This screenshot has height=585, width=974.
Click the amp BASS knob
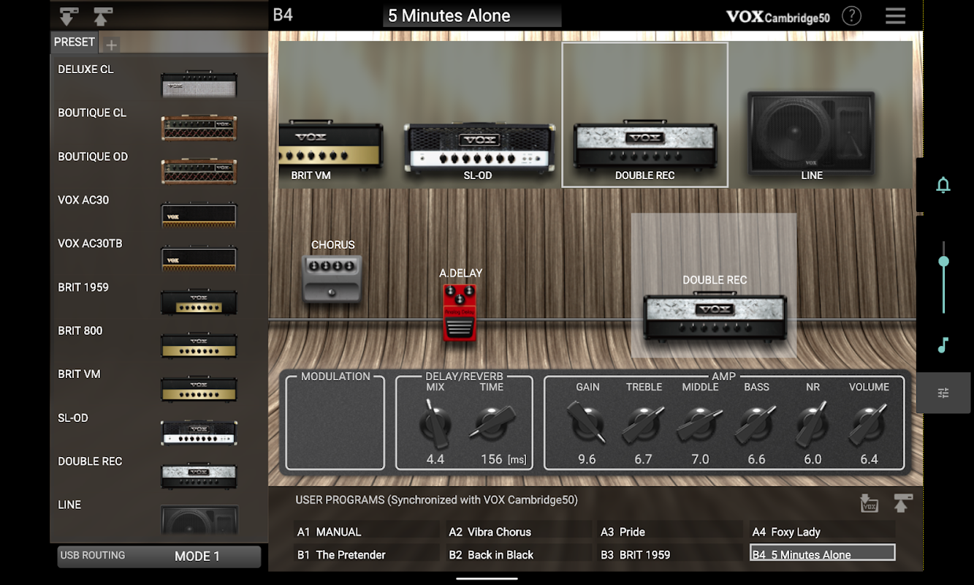pos(756,424)
